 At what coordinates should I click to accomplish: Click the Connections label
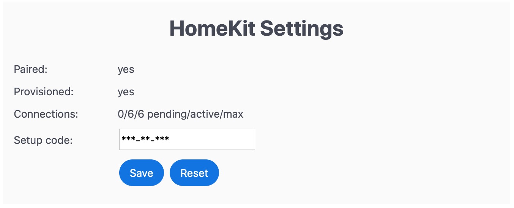pyautogui.click(x=46, y=114)
